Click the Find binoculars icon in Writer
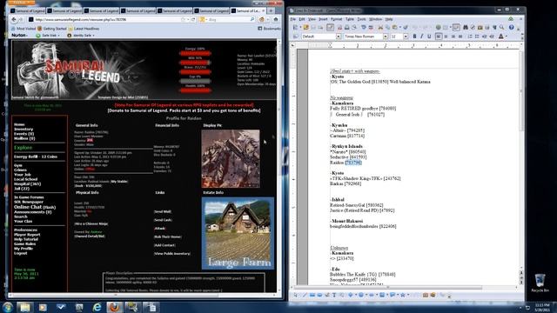Screen dimensions: 557x313 point(466,27)
